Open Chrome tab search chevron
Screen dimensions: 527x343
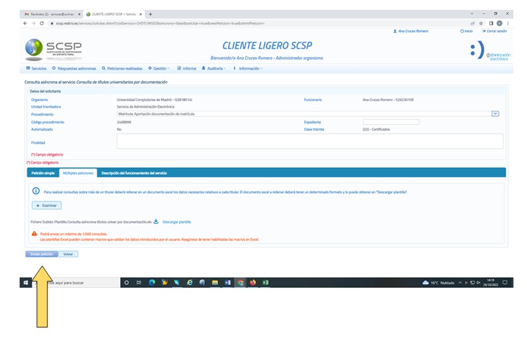pyautogui.click(x=472, y=14)
